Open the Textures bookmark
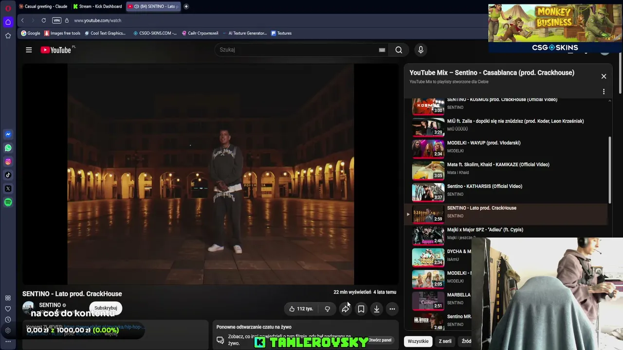Screen dimensions: 623x350 [x=281, y=33]
